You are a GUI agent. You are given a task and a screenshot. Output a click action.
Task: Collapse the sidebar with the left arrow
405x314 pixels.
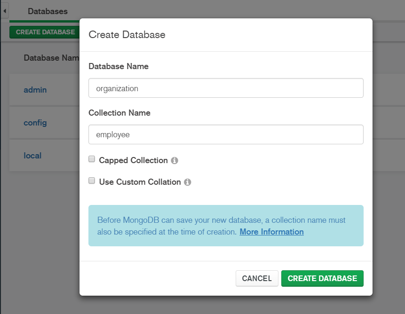tap(5, 11)
